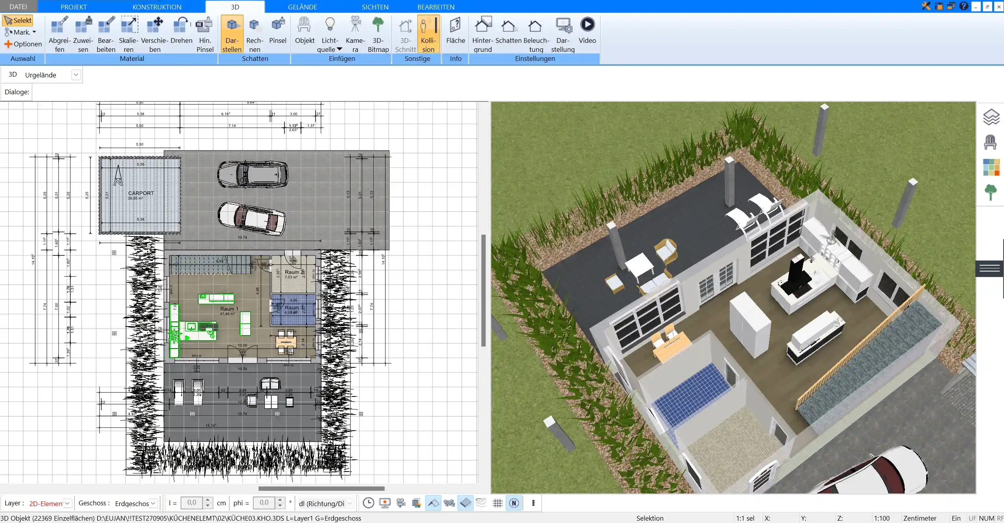Expand the right sidebar hamburger handle
This screenshot has height=523, width=1004.
[989, 268]
